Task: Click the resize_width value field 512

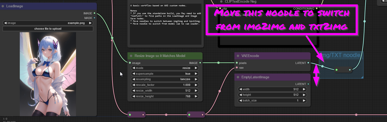Action: 165,91
